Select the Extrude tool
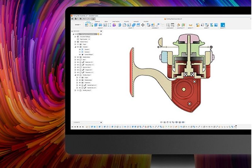Viewport: 252px width, 168px height. click(x=96, y=25)
